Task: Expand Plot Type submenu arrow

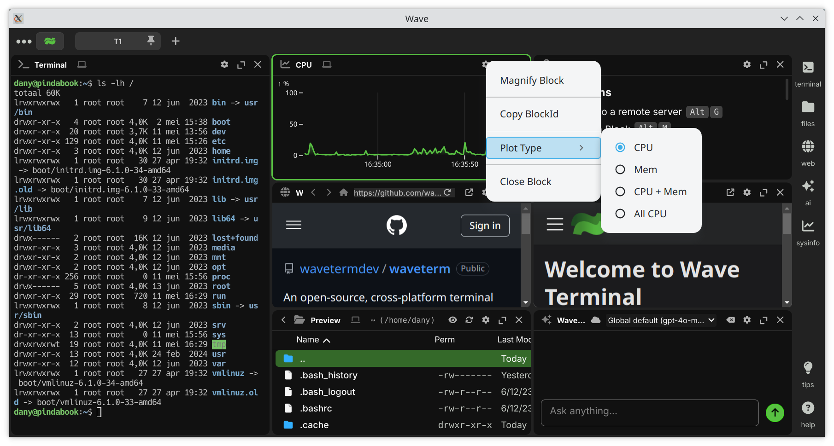Action: point(581,148)
